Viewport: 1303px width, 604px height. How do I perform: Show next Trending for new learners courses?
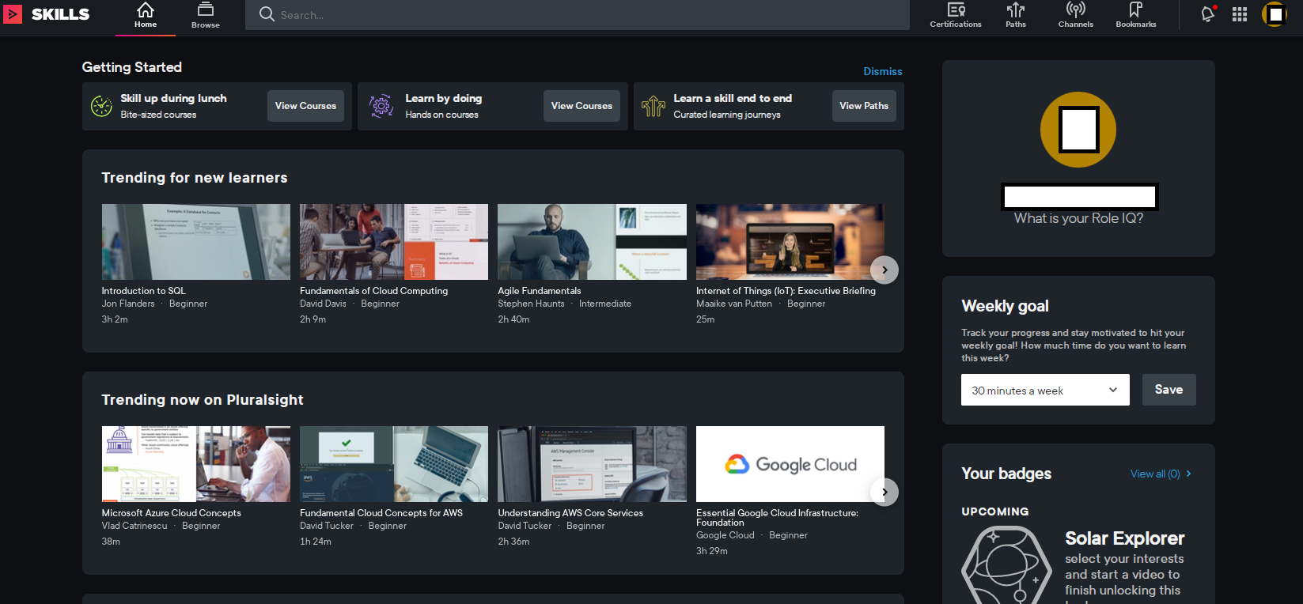[x=884, y=270]
